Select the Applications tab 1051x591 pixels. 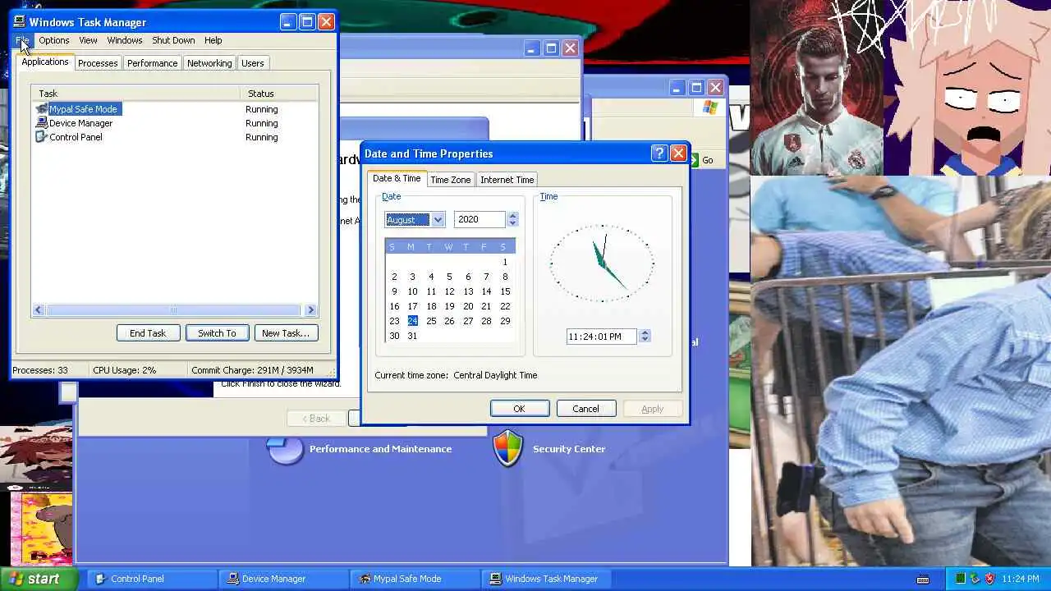click(45, 62)
